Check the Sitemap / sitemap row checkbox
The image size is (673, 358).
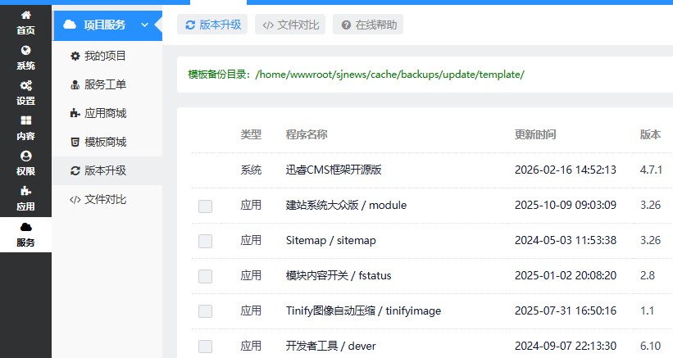click(x=205, y=241)
